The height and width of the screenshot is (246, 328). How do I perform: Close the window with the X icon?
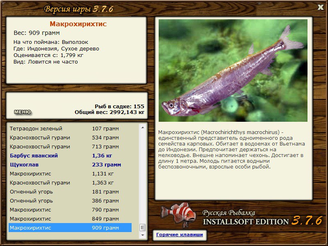coord(320,7)
